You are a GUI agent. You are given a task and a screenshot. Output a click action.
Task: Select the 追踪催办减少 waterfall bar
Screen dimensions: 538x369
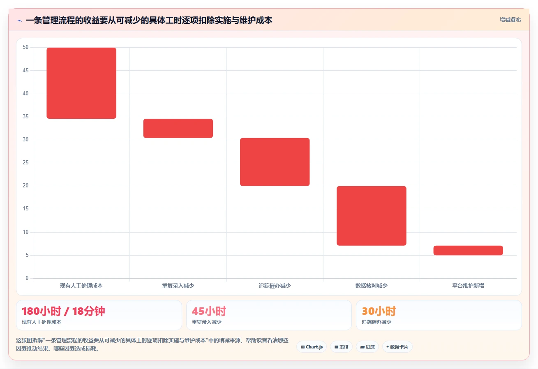point(275,162)
